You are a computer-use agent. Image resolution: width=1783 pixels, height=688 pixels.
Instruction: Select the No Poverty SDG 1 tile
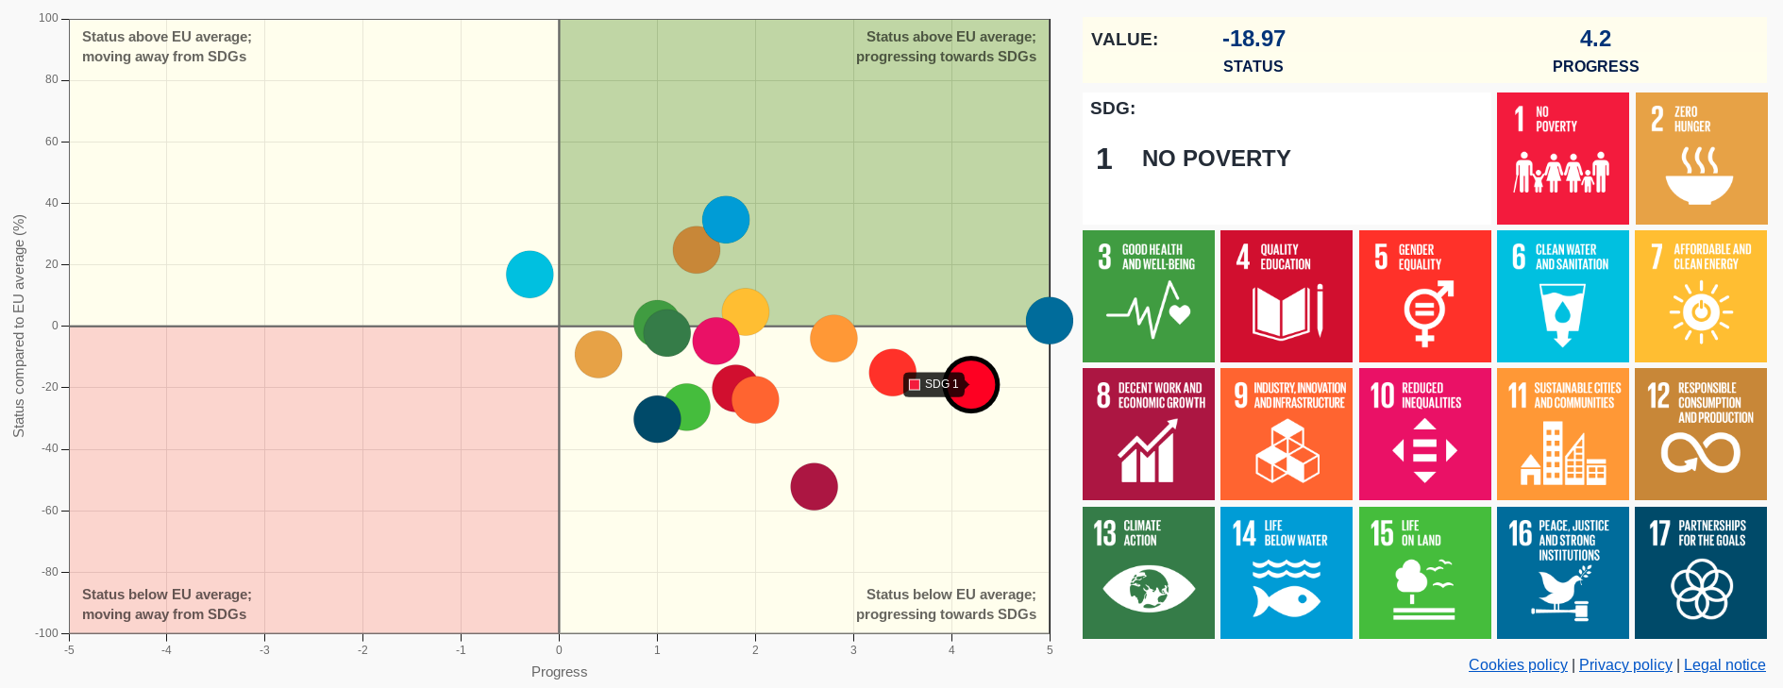coord(1562,159)
